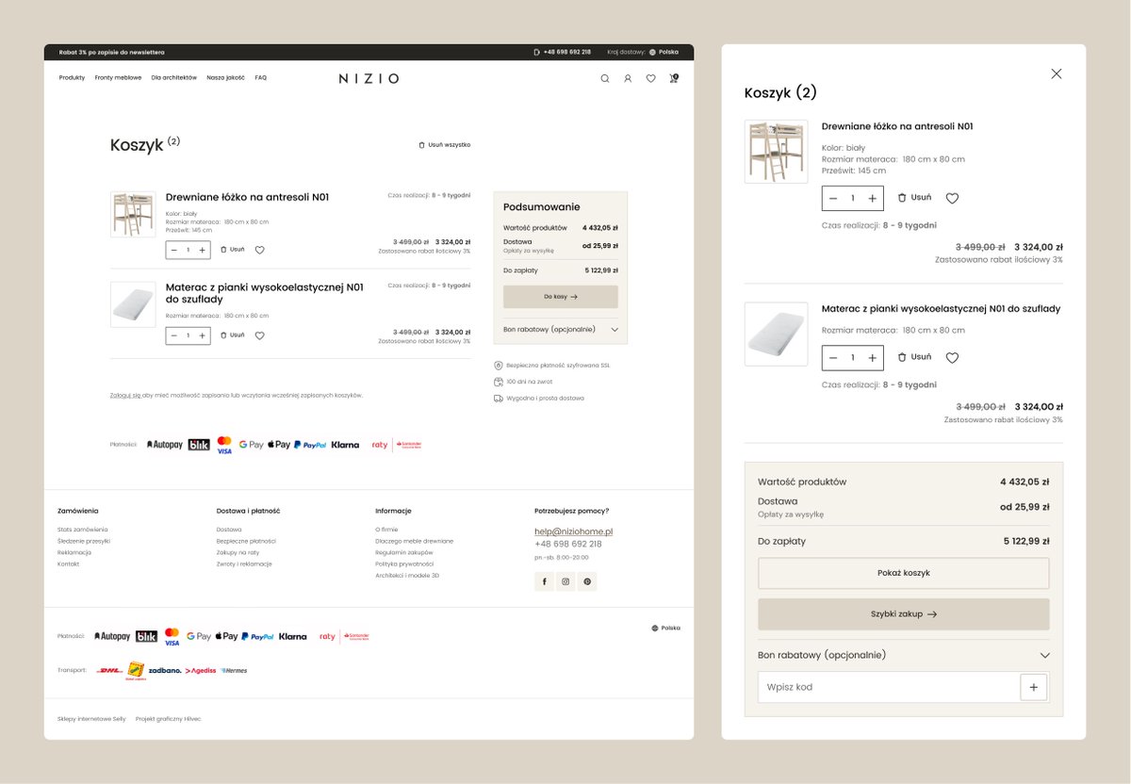Open Architekci i modele 3D link
Viewport: 1131px width, 784px height.
coord(407,575)
